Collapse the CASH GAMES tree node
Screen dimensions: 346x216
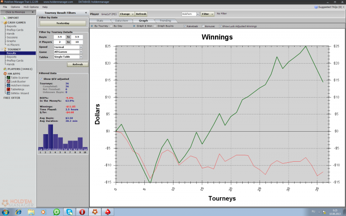[2, 23]
